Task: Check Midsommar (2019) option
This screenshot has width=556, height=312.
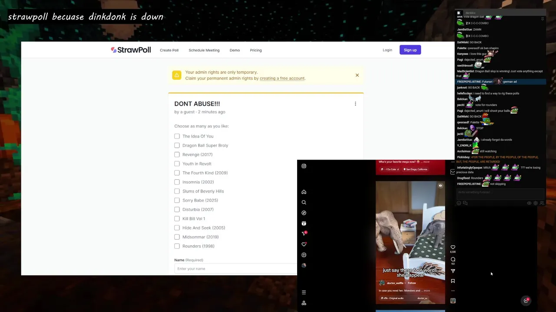Action: point(177,237)
